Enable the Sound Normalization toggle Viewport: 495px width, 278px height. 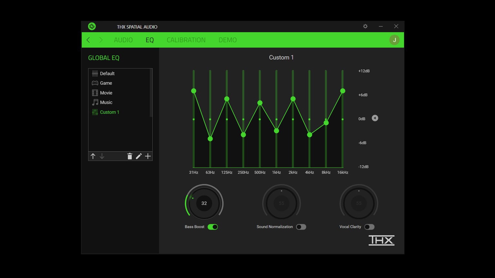coord(301,227)
